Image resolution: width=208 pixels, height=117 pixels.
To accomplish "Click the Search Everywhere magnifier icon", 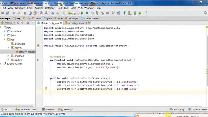I will point(205,13).
